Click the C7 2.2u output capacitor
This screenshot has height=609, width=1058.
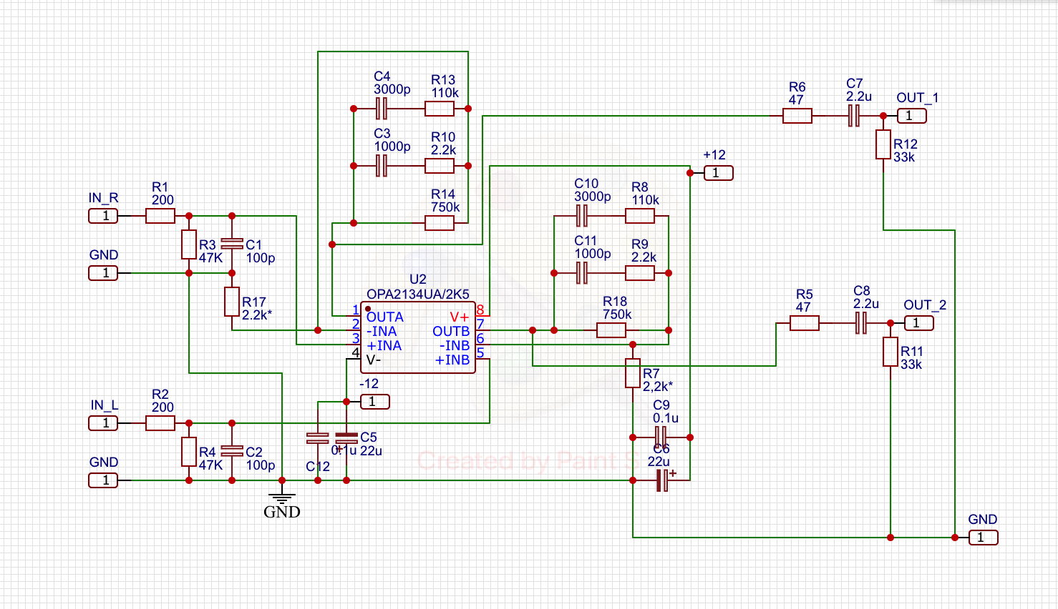[x=853, y=116]
